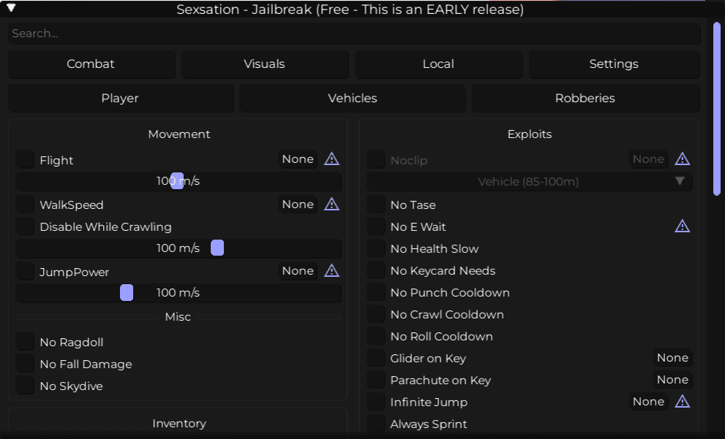
Task: Click the JumpPower slider handle
Action: [x=127, y=293]
